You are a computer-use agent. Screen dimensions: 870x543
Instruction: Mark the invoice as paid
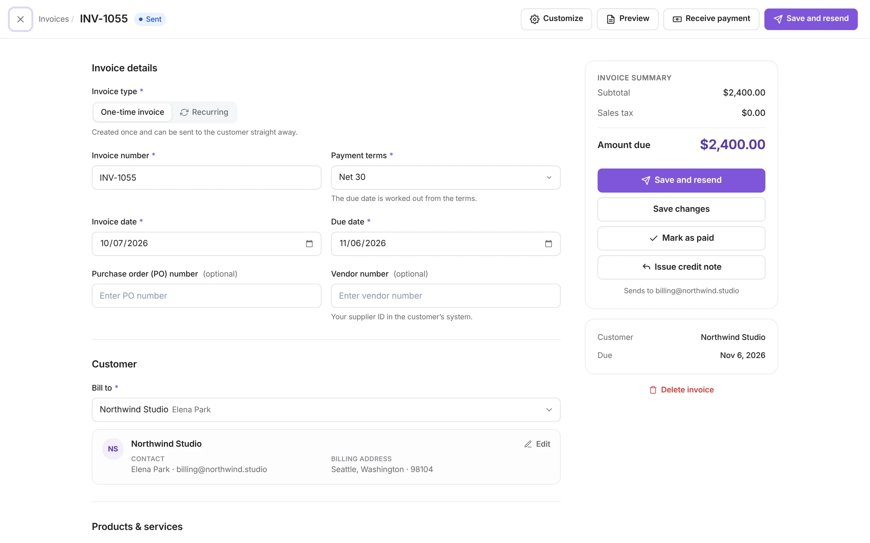[x=681, y=238]
